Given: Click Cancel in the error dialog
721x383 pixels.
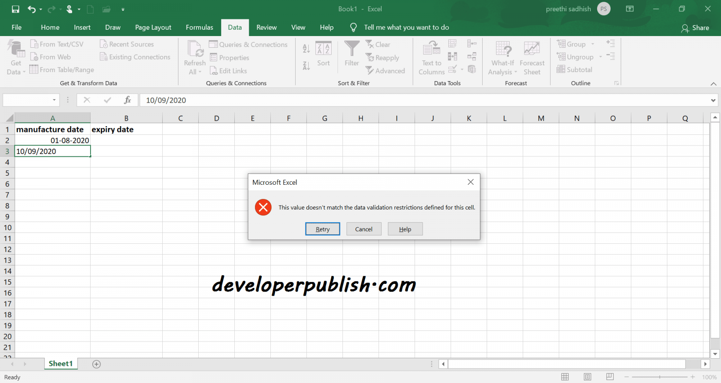Looking at the screenshot, I should tap(364, 229).
